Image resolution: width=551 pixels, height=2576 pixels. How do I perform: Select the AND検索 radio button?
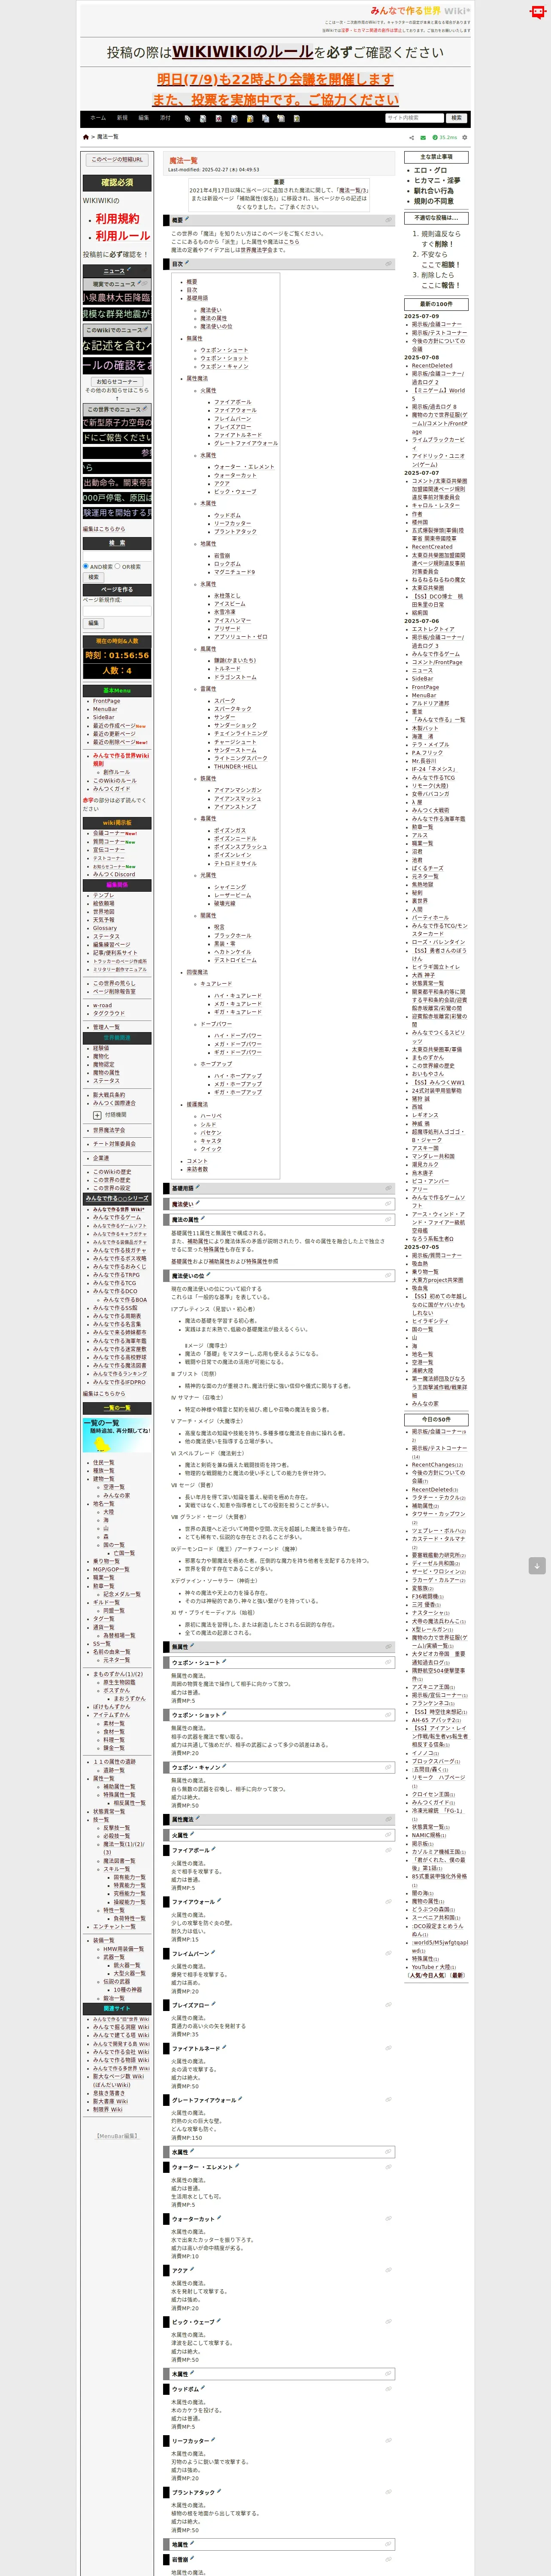point(86,566)
